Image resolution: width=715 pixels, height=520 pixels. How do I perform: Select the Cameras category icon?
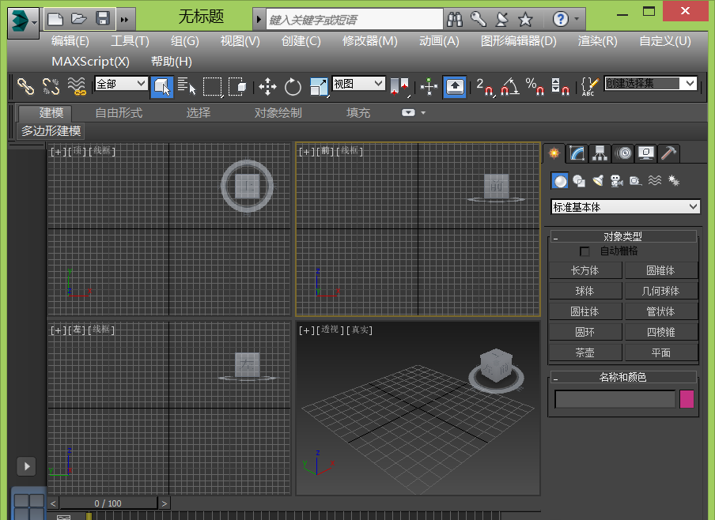pyautogui.click(x=616, y=181)
